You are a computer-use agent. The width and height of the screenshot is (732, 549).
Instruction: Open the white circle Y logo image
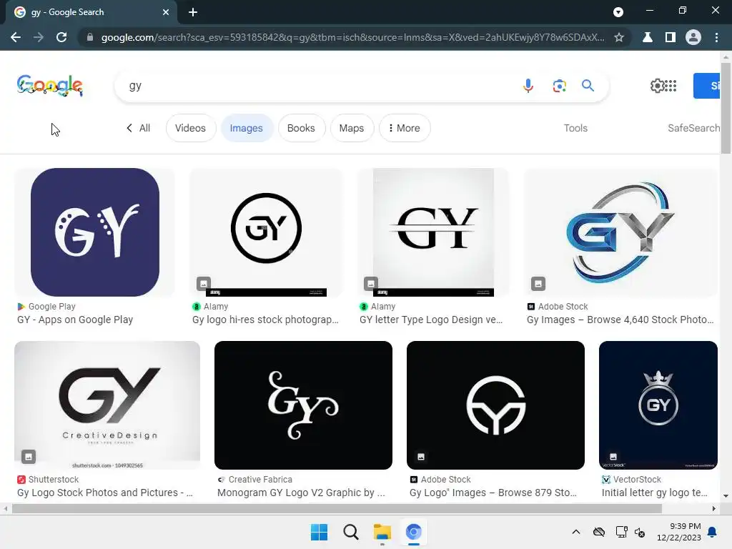tap(496, 405)
